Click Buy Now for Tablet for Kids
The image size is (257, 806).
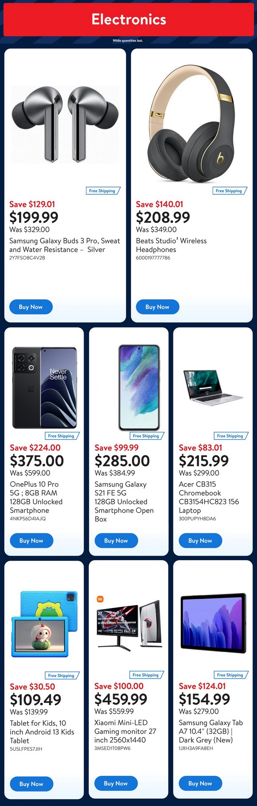[31, 784]
